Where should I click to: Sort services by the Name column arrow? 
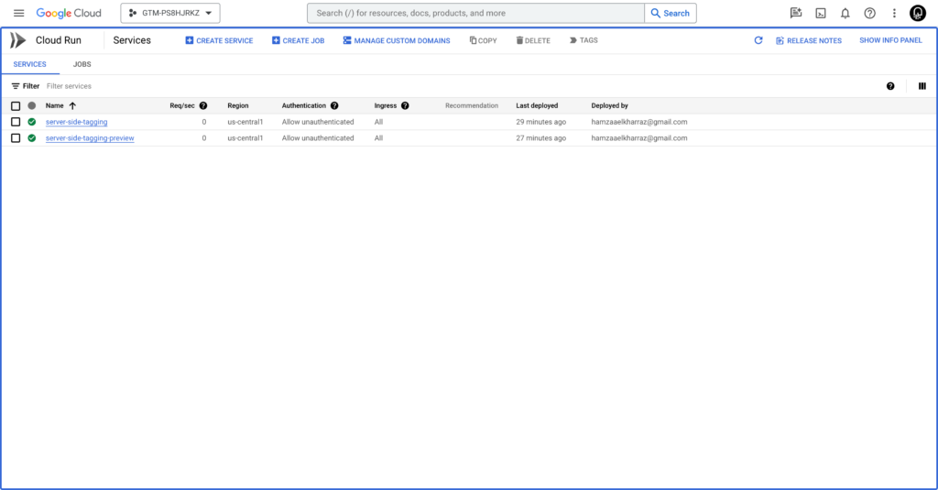72,106
